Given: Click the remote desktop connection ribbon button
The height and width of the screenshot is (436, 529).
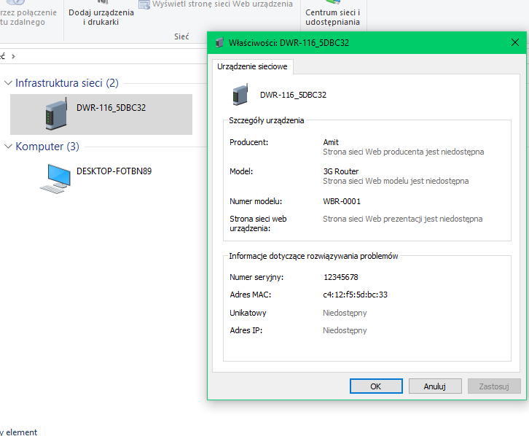Looking at the screenshot, I should (x=28, y=17).
